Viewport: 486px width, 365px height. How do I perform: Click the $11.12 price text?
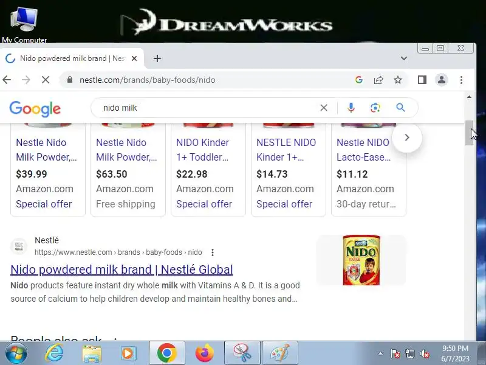coord(352,174)
